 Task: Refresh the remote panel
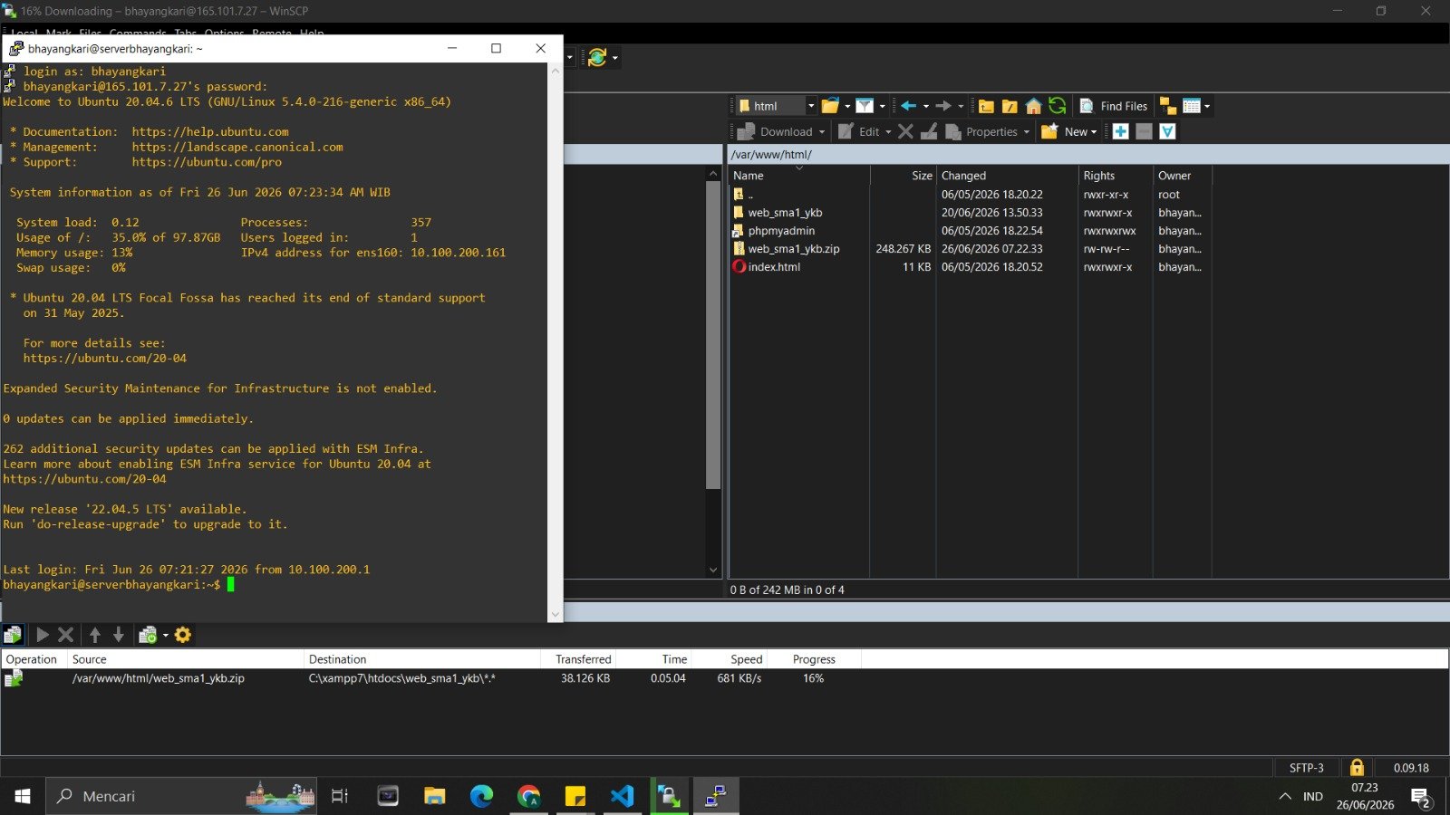pyautogui.click(x=1057, y=106)
